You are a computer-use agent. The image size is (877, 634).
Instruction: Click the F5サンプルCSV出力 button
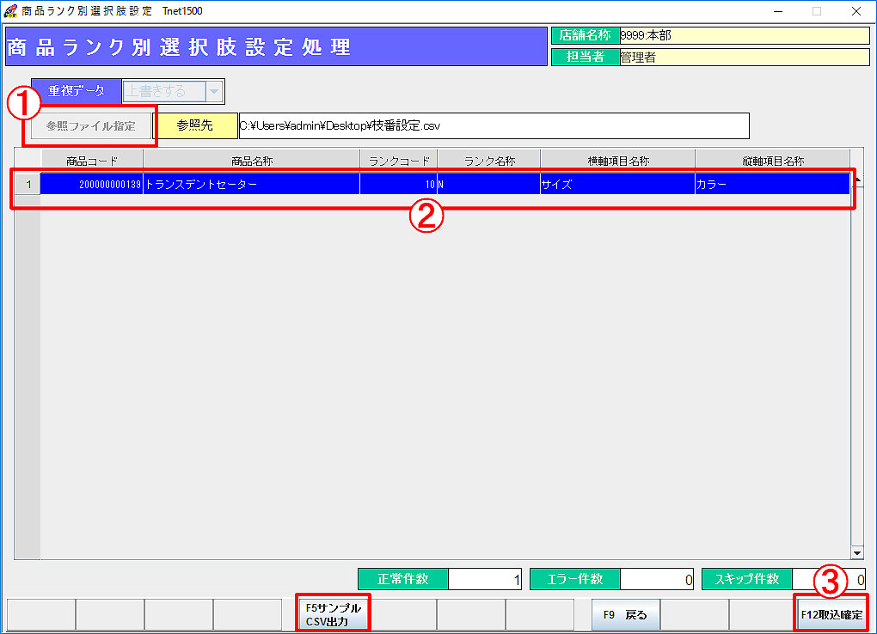coord(334,614)
